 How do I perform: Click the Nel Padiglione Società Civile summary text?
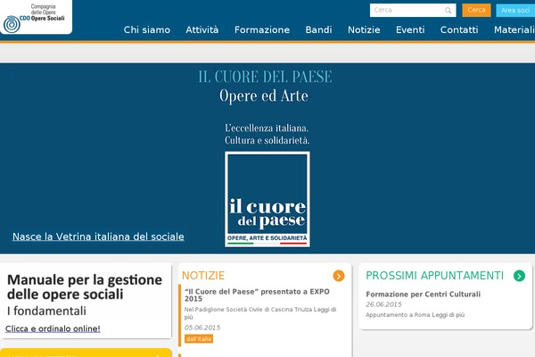pos(260,313)
